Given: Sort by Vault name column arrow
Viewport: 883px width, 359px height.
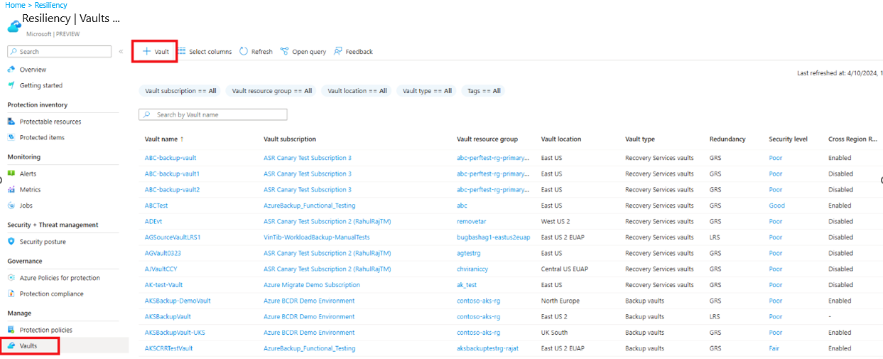Looking at the screenshot, I should click(182, 139).
